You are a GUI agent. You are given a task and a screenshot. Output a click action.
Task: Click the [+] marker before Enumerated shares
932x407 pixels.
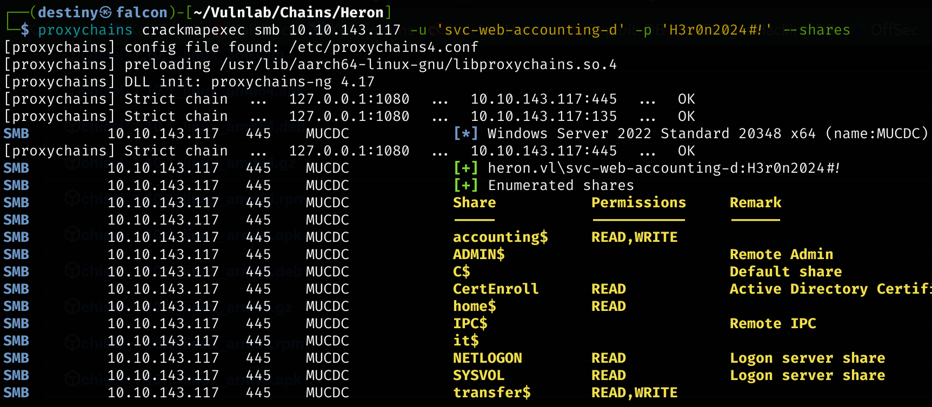click(465, 185)
